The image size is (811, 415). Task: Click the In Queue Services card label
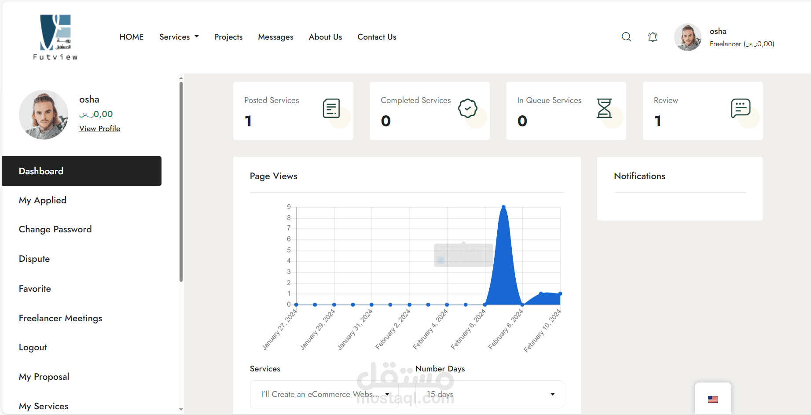pos(549,100)
